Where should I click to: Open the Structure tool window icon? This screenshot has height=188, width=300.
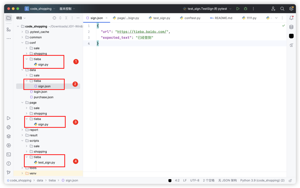pos(9,29)
